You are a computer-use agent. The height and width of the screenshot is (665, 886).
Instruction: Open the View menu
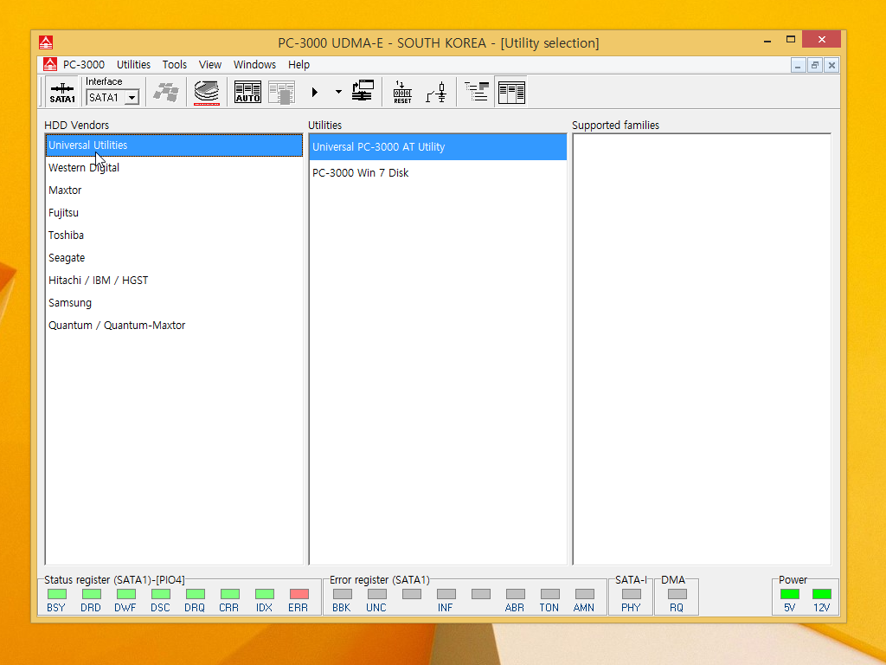point(210,64)
